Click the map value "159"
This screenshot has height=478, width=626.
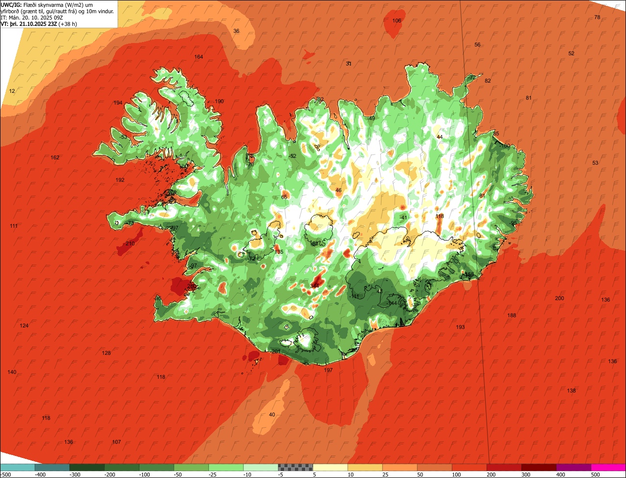469,274
